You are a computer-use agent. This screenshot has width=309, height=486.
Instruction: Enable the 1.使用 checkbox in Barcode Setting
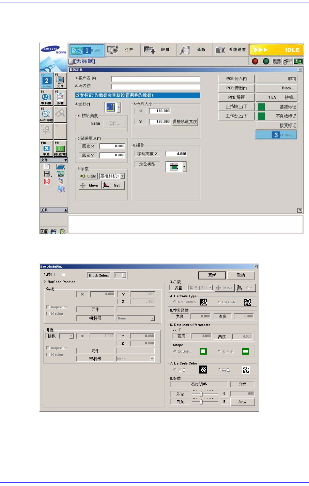click(63, 274)
